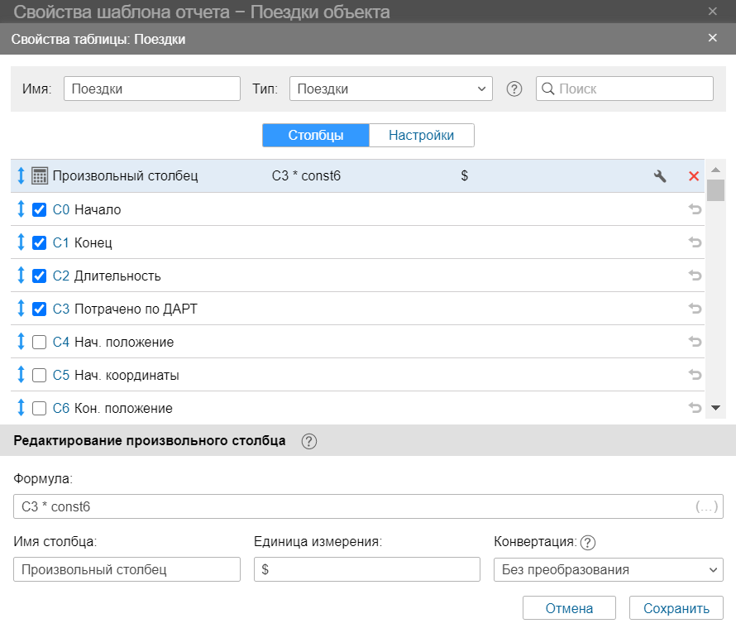736x633 pixels.
Task: Delete custom column with red X icon
Action: tap(694, 176)
